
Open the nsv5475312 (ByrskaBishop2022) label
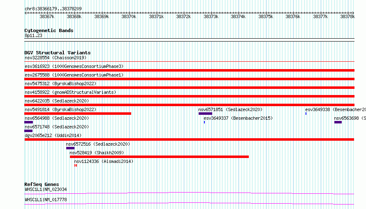pos(60,84)
